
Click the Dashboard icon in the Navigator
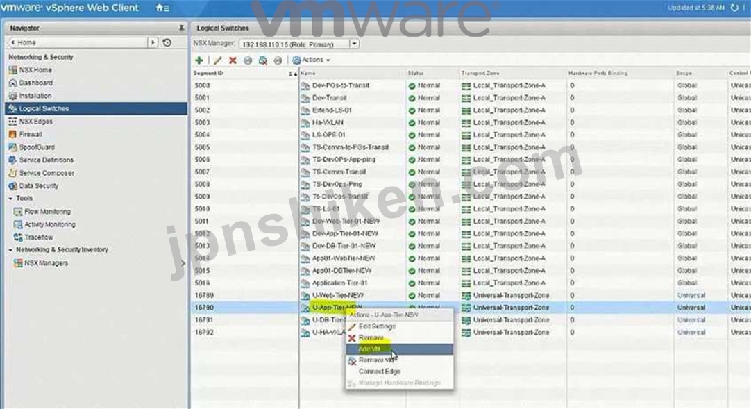[13, 83]
